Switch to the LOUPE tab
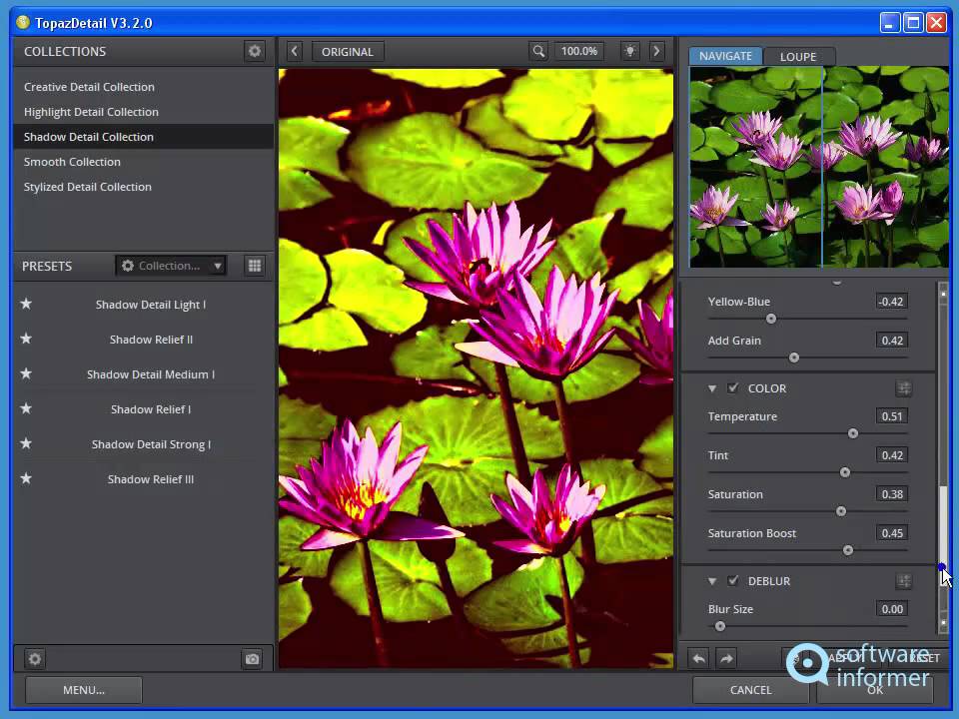This screenshot has width=959, height=719. pos(798,56)
